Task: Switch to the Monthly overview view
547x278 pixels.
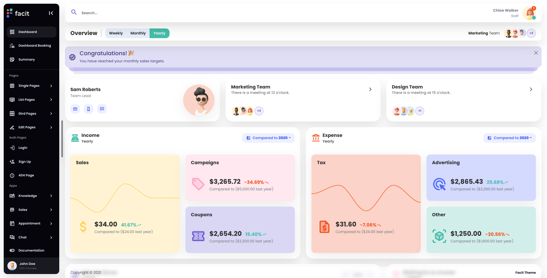Action: tap(138, 33)
